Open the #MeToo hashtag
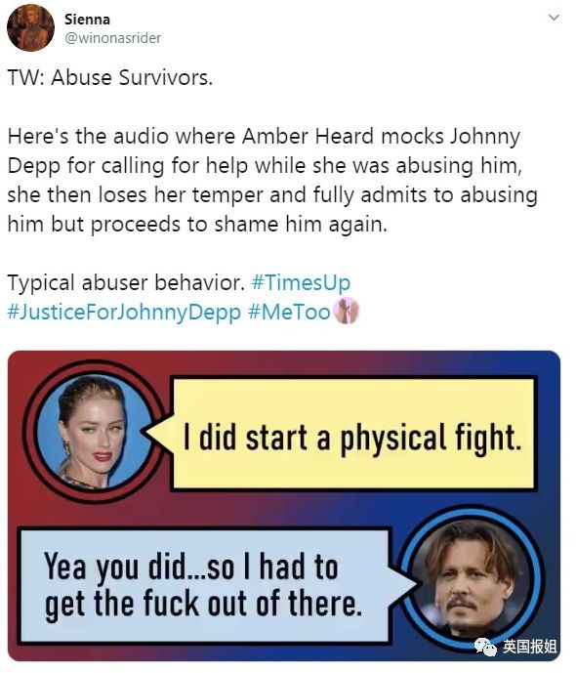This screenshot has width=576, height=673. [289, 312]
